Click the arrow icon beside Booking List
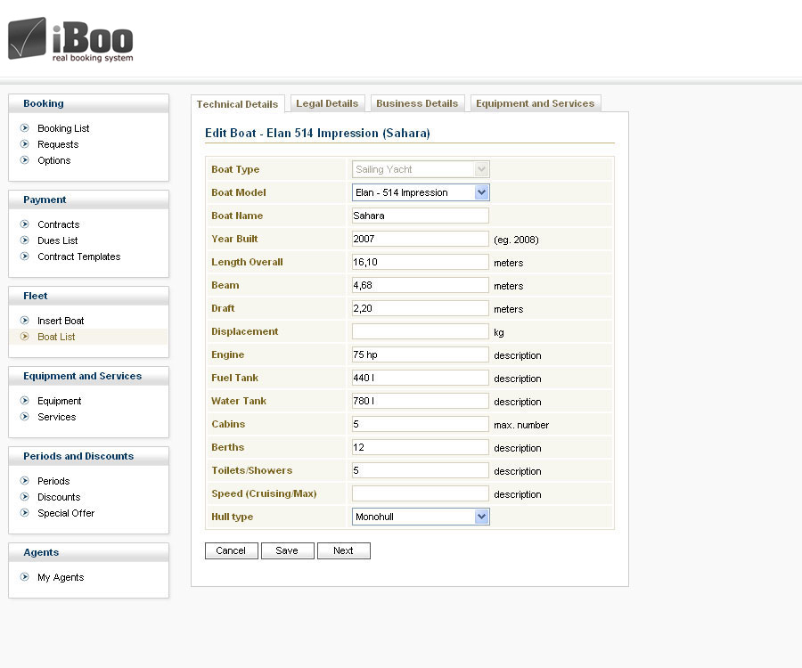Screen dimensions: 802x668 click(x=25, y=128)
